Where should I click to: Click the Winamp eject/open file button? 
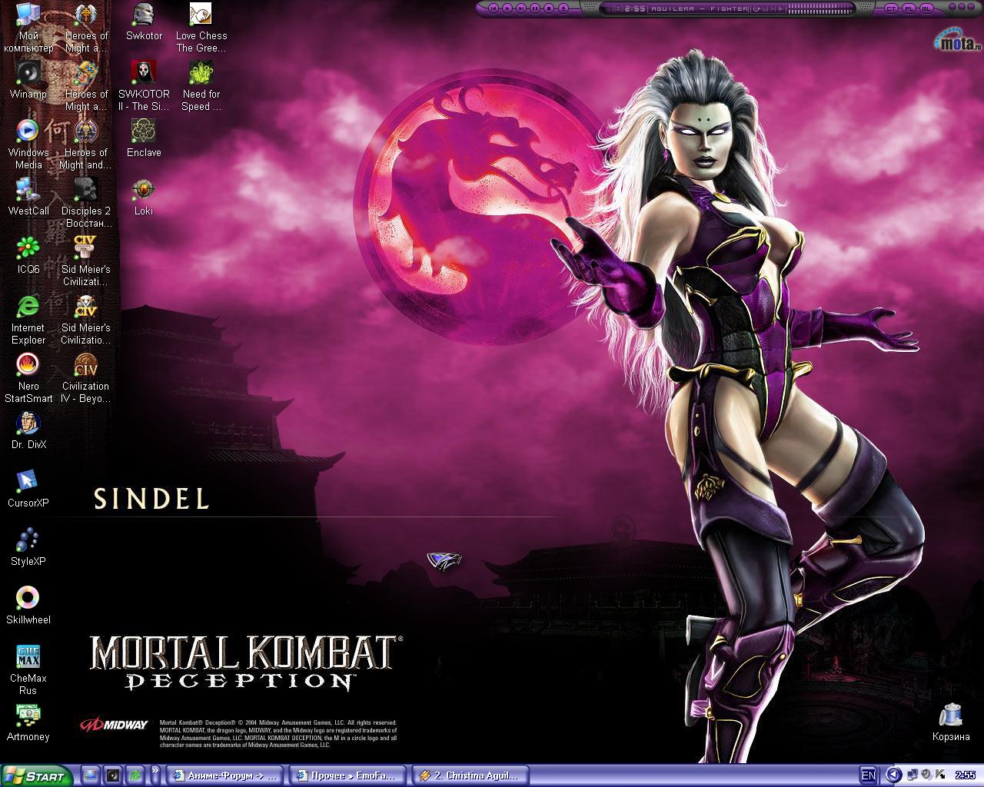click(x=563, y=8)
